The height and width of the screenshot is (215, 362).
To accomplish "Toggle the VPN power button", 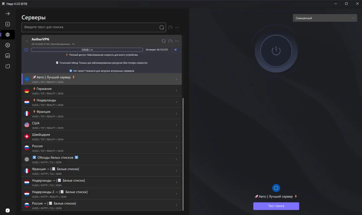I will click(x=276, y=51).
